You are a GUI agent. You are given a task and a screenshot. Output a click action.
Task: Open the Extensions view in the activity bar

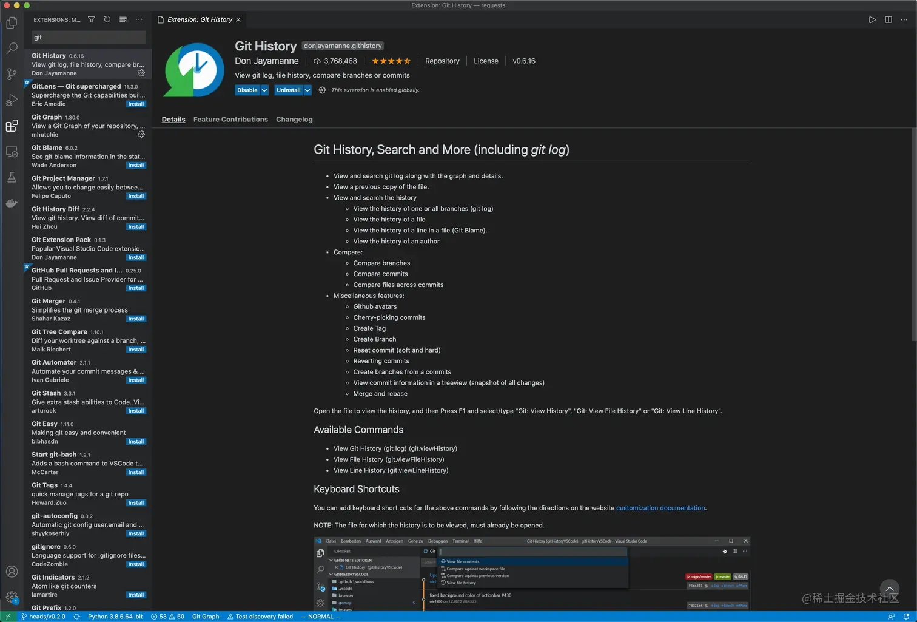tap(12, 126)
